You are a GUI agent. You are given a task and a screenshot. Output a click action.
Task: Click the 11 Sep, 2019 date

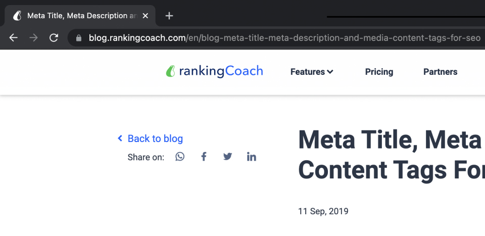(323, 211)
